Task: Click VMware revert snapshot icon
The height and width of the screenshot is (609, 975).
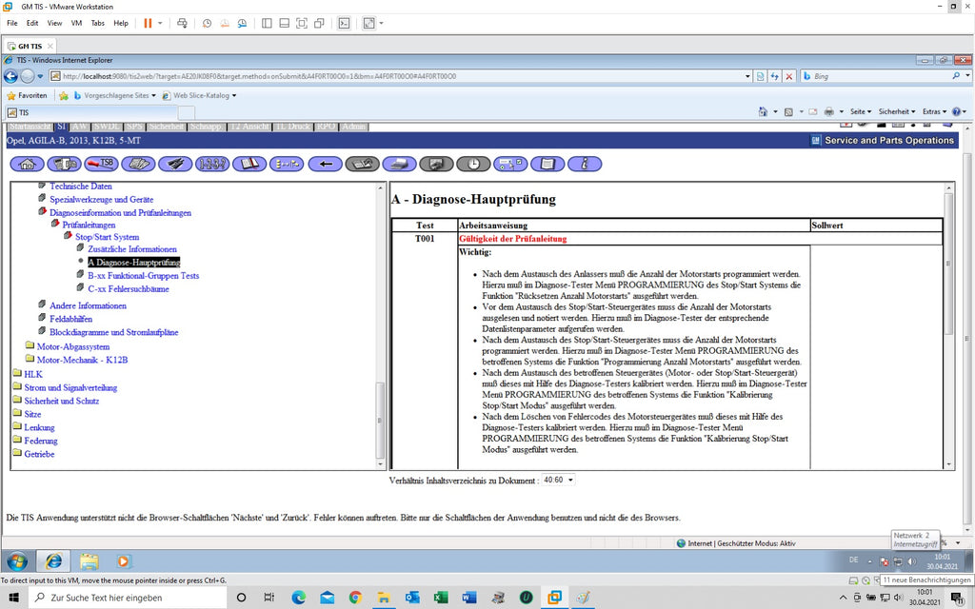Action: coord(225,23)
